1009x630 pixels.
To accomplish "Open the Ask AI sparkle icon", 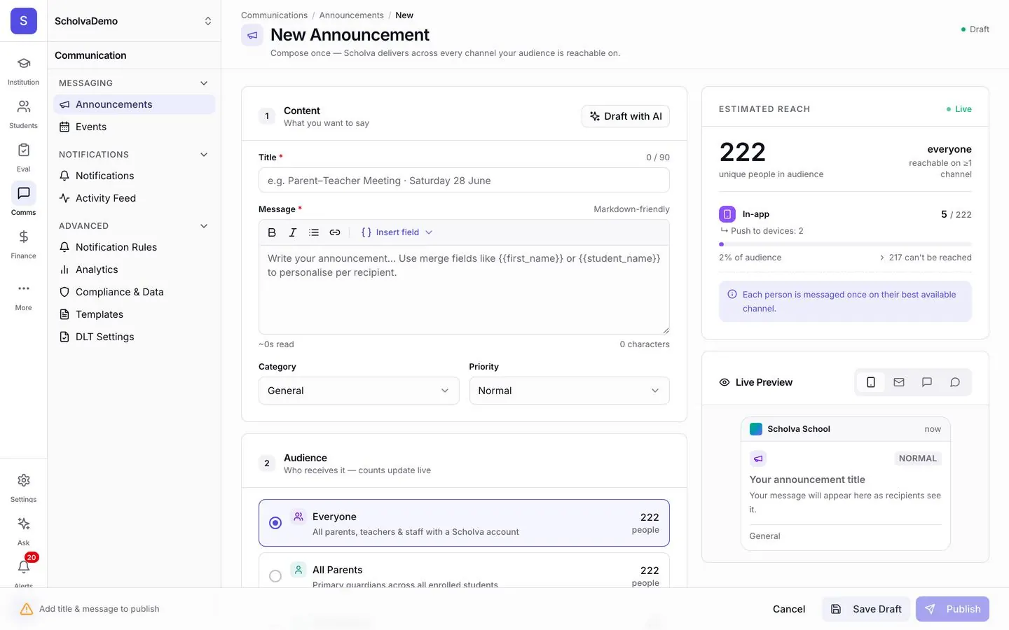I will click(23, 532).
